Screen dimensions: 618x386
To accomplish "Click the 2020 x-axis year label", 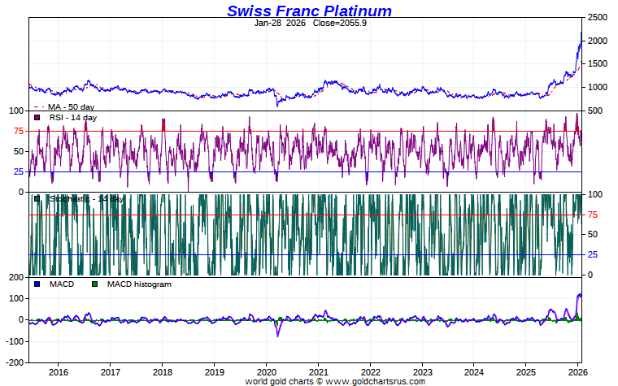I will pyautogui.click(x=267, y=372).
